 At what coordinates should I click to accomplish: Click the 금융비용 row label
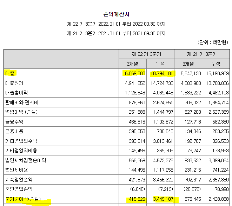[14, 131]
